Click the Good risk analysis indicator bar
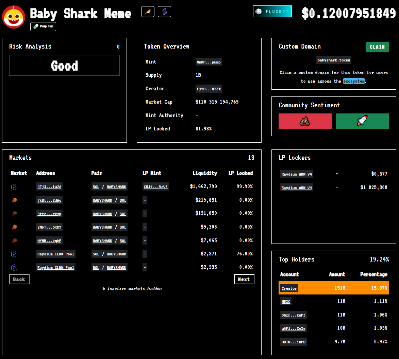The image size is (399, 359). 64,65
